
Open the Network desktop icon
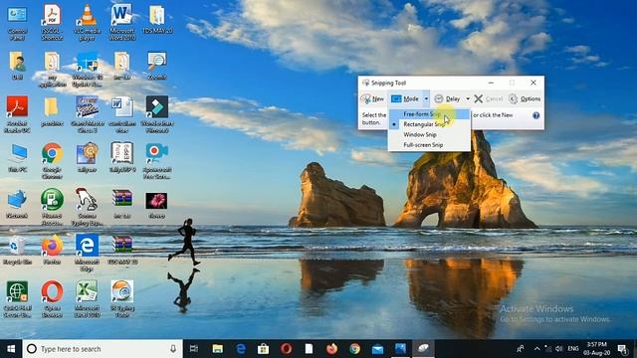(x=17, y=204)
